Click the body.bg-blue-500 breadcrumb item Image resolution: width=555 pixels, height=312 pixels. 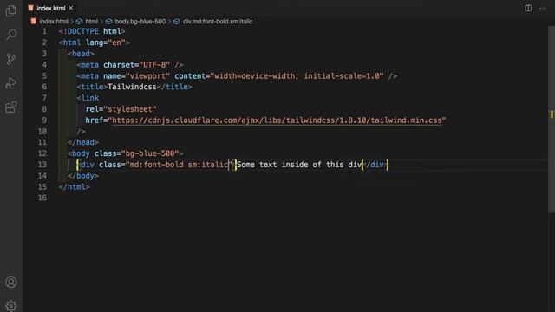point(140,21)
